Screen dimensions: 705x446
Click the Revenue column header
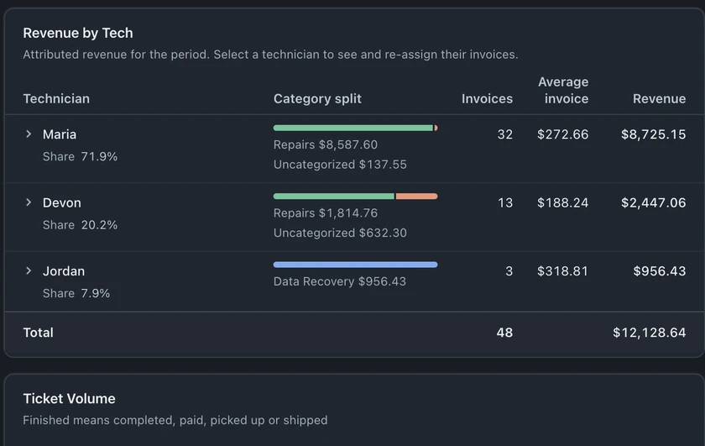click(659, 98)
